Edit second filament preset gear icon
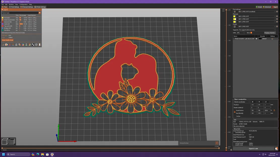The width and height of the screenshot is (280, 157). tap(277, 19)
